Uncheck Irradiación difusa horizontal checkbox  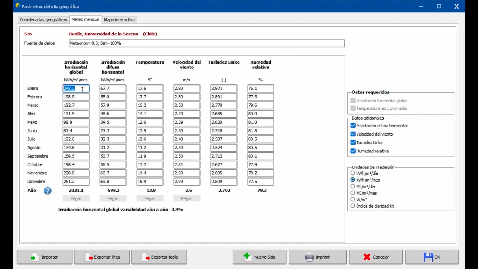coord(353,126)
